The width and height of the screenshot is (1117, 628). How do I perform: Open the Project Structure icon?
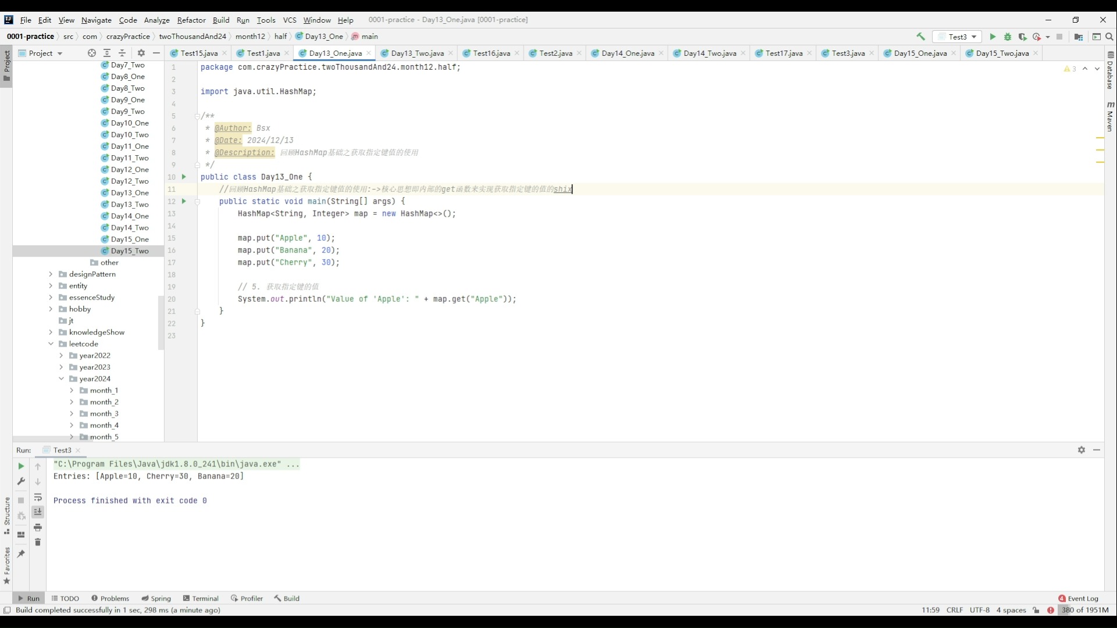tap(1078, 37)
